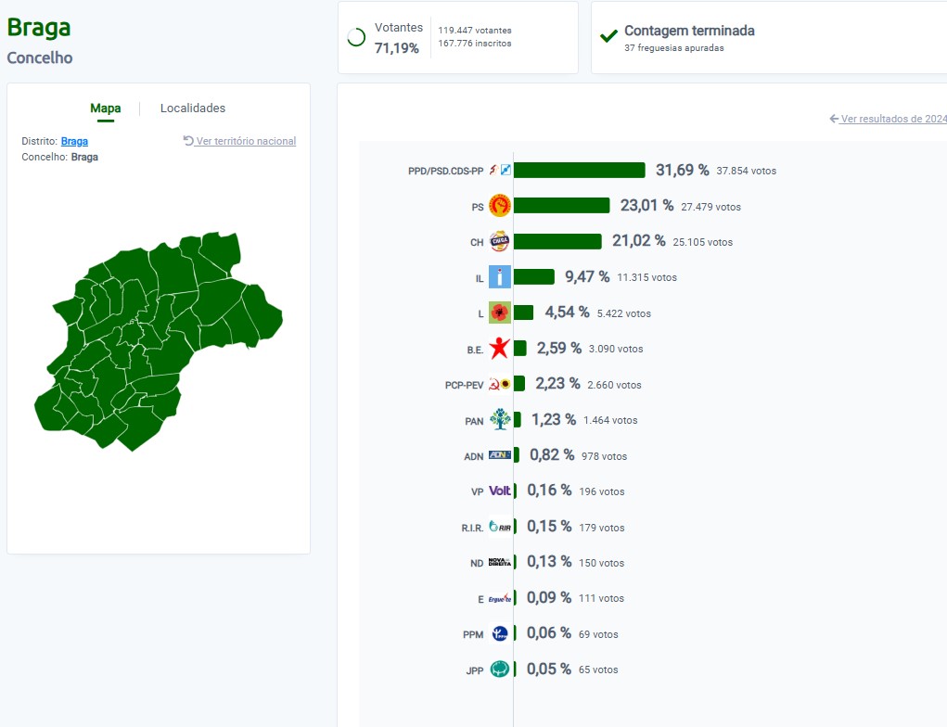Image resolution: width=947 pixels, height=727 pixels.
Task: Open the Braga district link
Action: coord(74,141)
